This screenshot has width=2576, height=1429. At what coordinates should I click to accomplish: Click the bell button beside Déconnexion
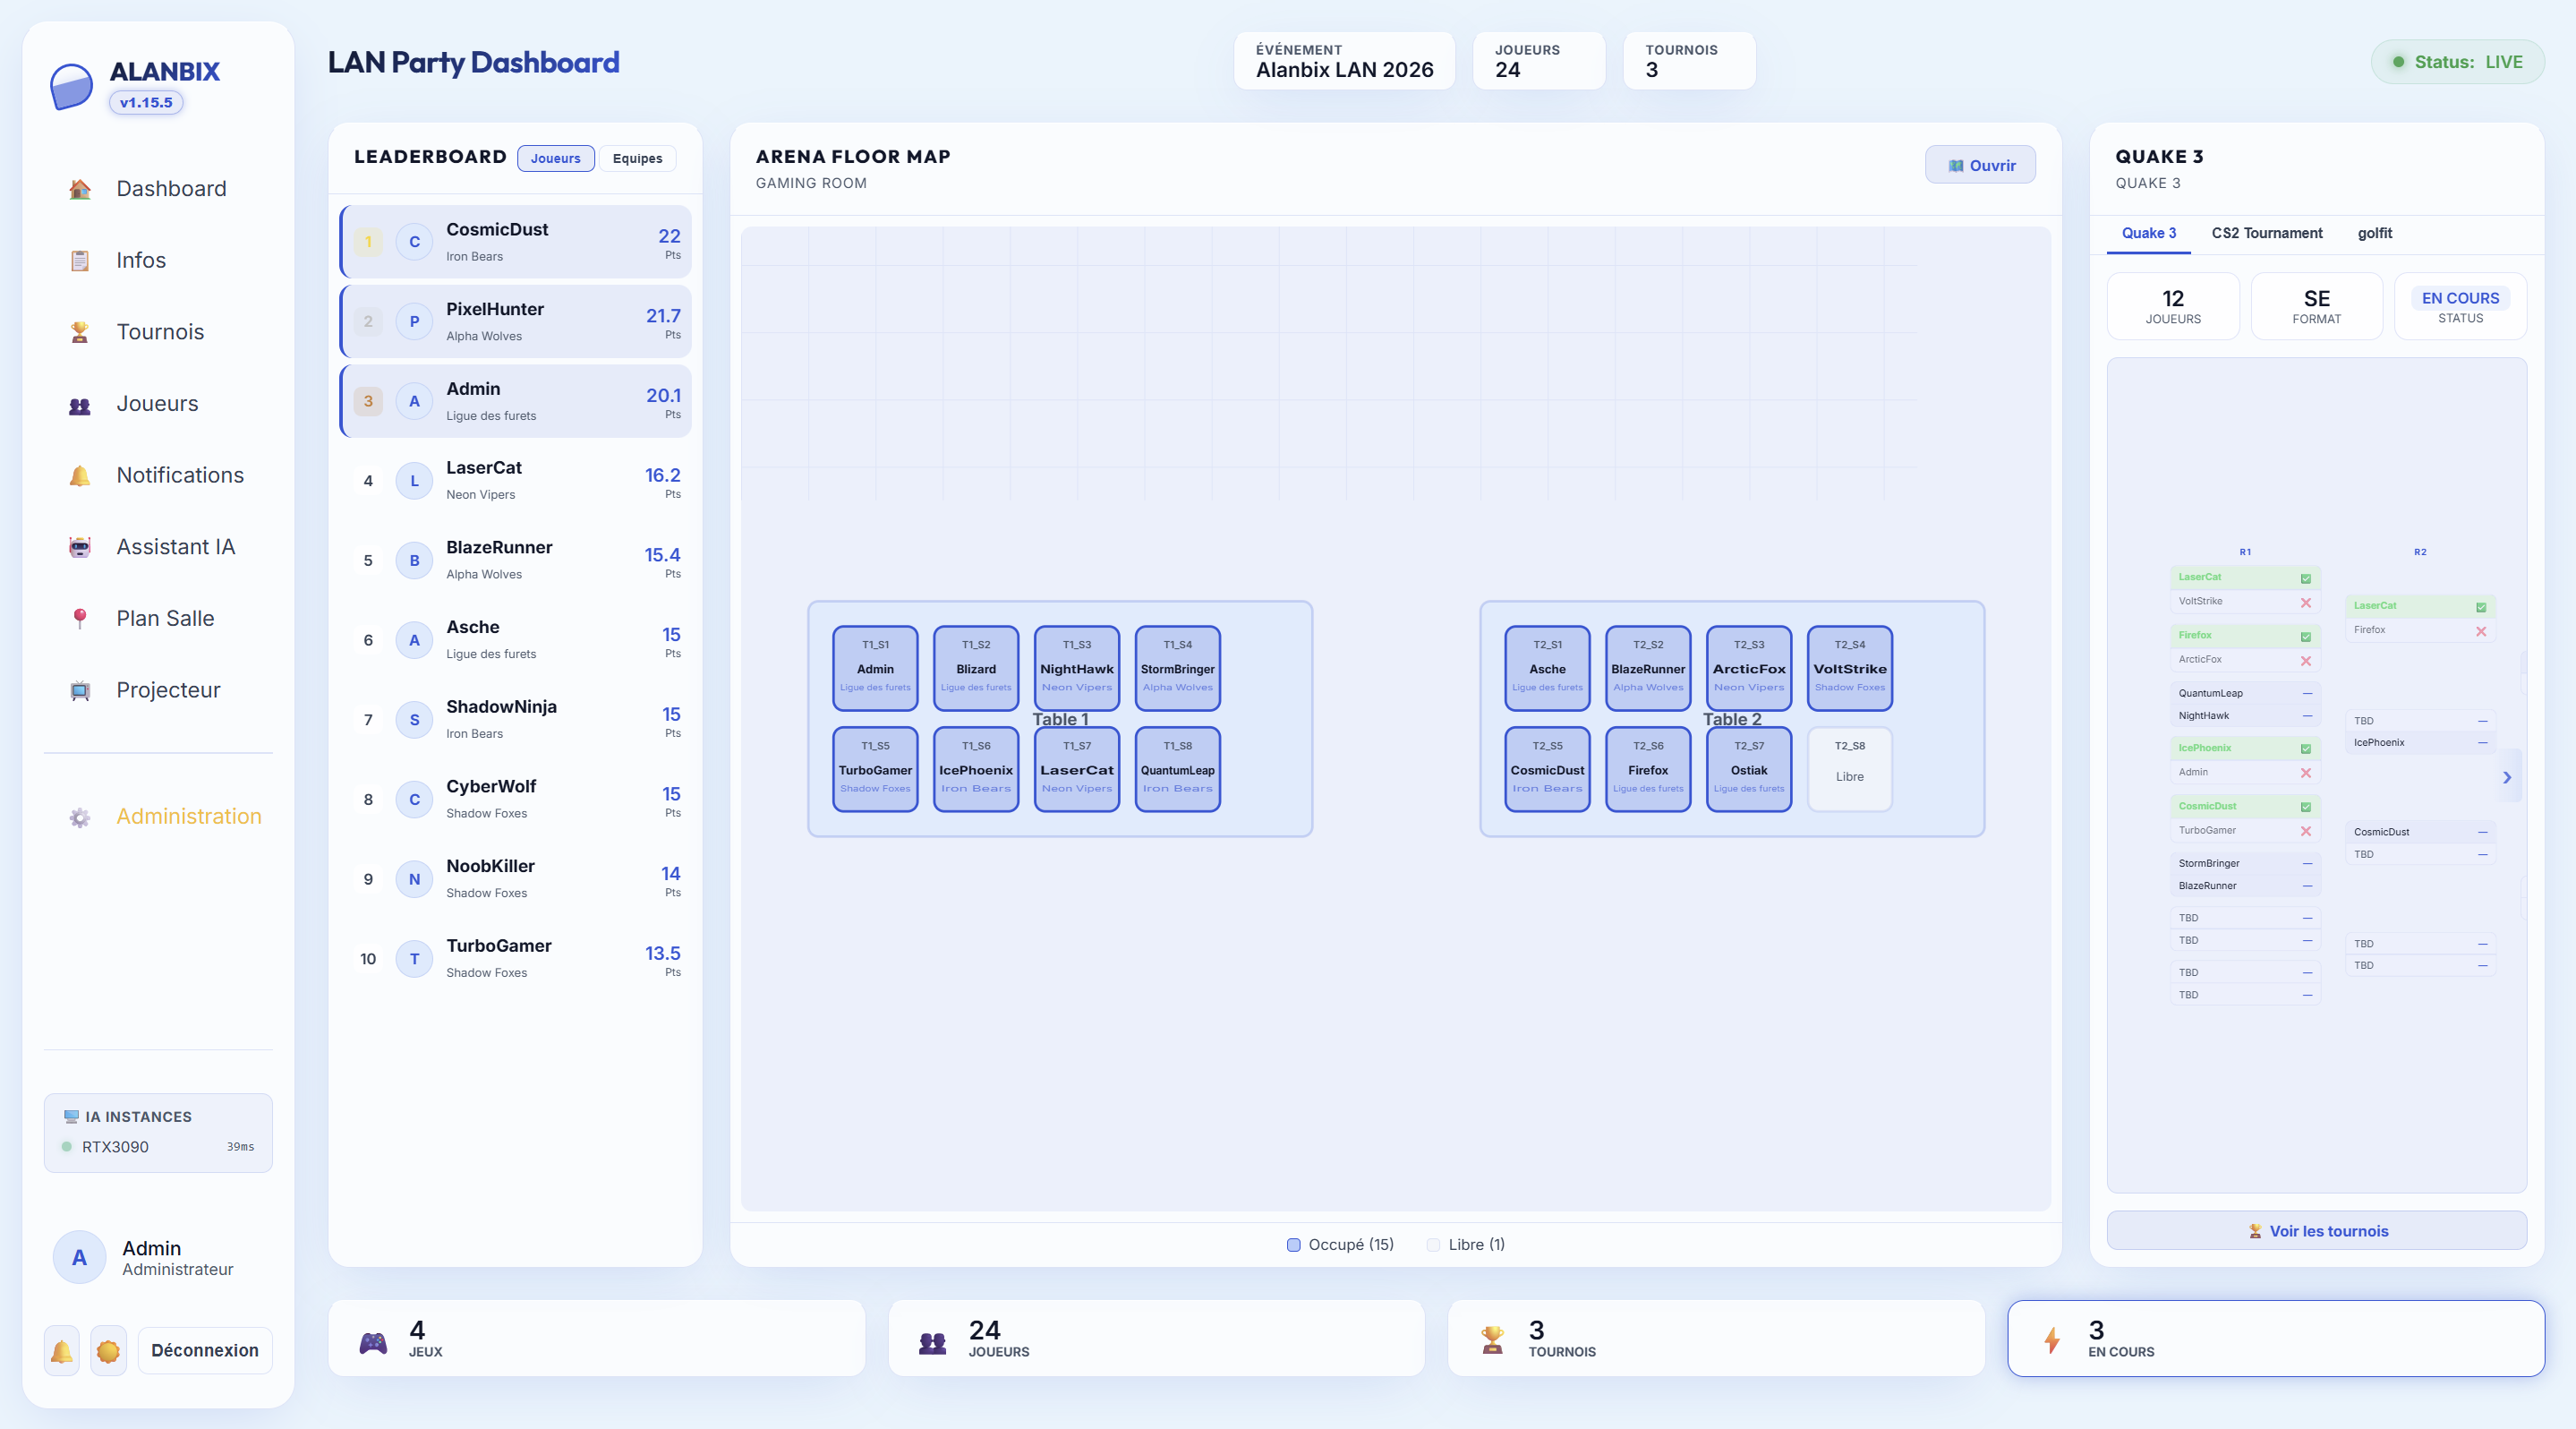click(x=62, y=1351)
